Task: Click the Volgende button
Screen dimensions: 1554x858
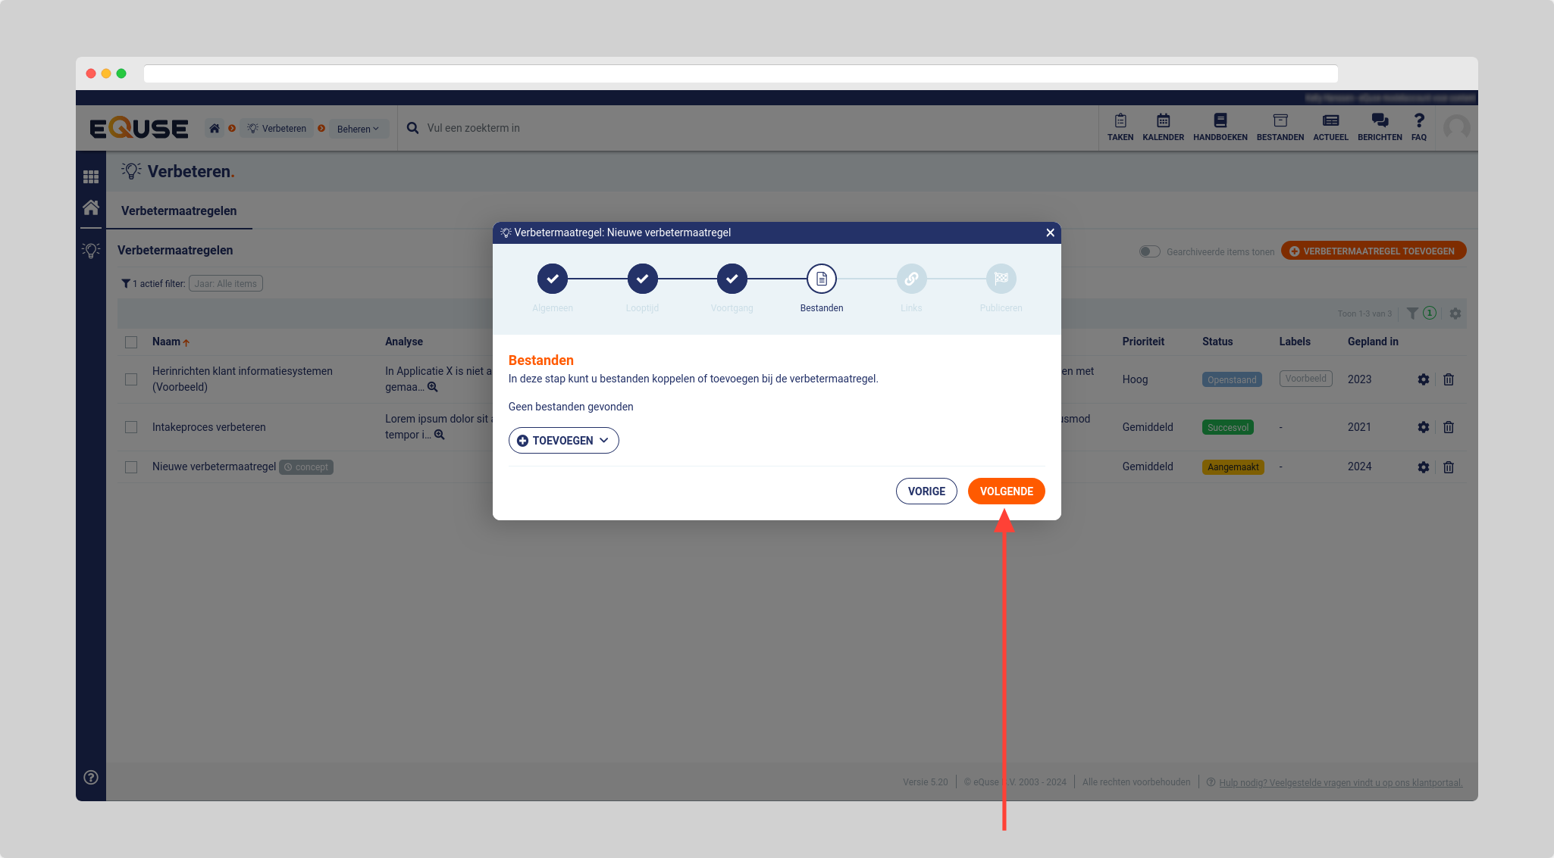Action: point(1006,491)
